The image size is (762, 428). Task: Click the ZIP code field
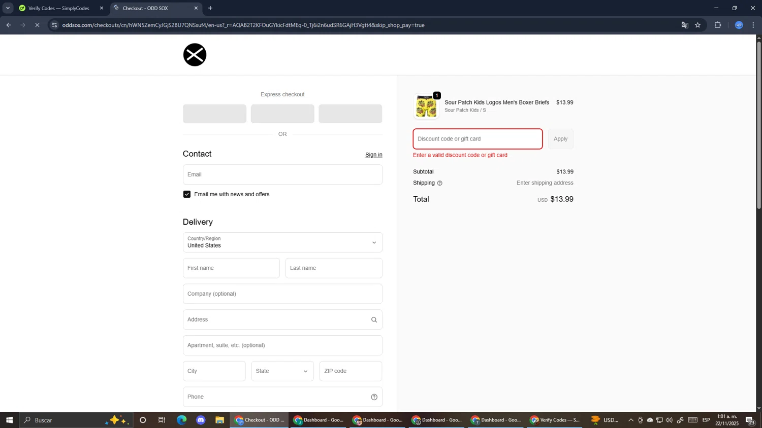coord(351,371)
